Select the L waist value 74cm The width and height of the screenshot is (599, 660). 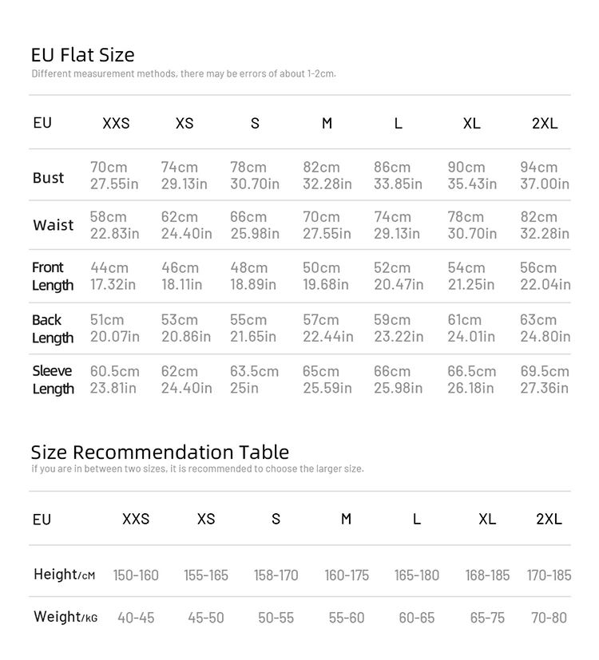tap(392, 217)
